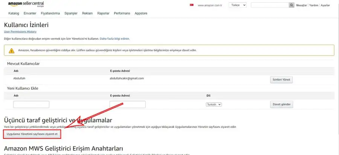Screen dimensions: 339x155
Task: Open the Reklam menu
Action: tap(87, 14)
